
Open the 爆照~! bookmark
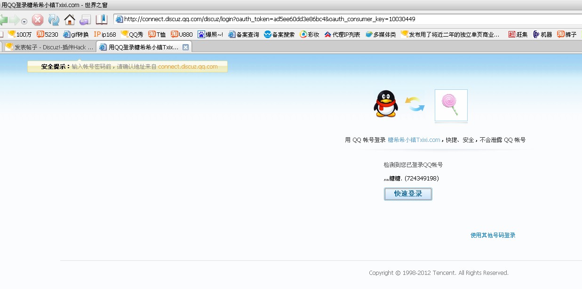tap(210, 34)
